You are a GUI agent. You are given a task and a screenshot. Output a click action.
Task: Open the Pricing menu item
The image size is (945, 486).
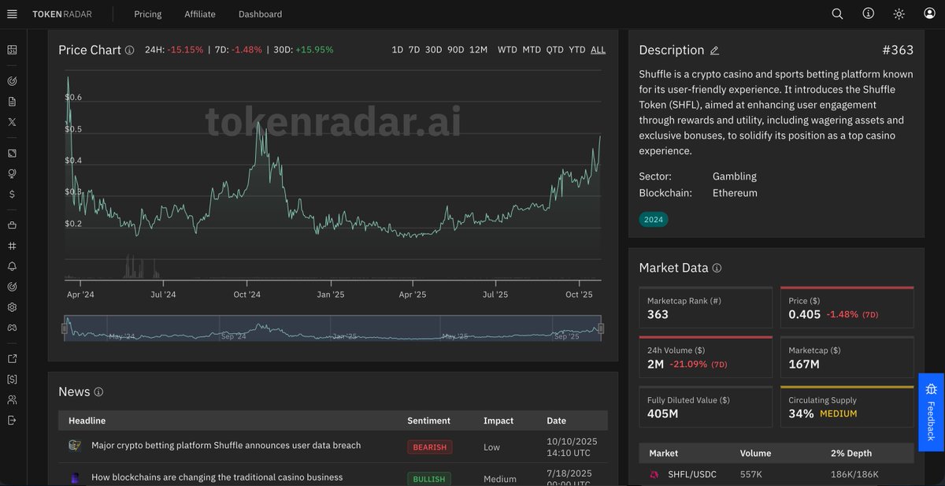pos(148,14)
